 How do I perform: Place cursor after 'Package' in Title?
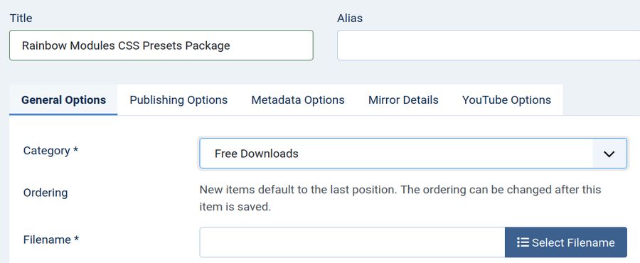tap(230, 45)
